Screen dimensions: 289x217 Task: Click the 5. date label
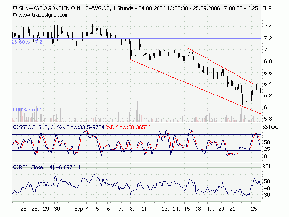tap(98, 209)
